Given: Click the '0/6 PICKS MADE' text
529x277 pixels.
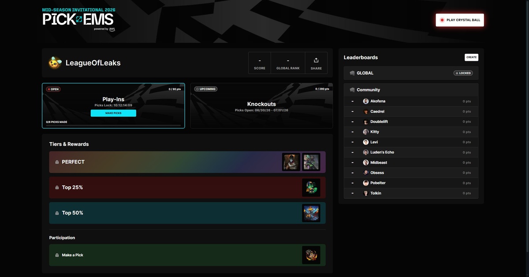Looking at the screenshot, I should click(56, 122).
